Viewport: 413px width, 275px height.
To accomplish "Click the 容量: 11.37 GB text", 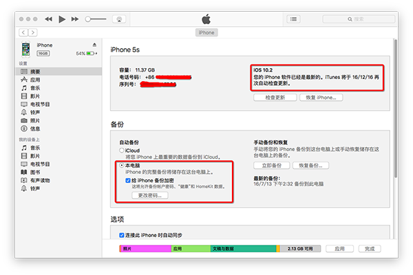I will click(x=137, y=70).
